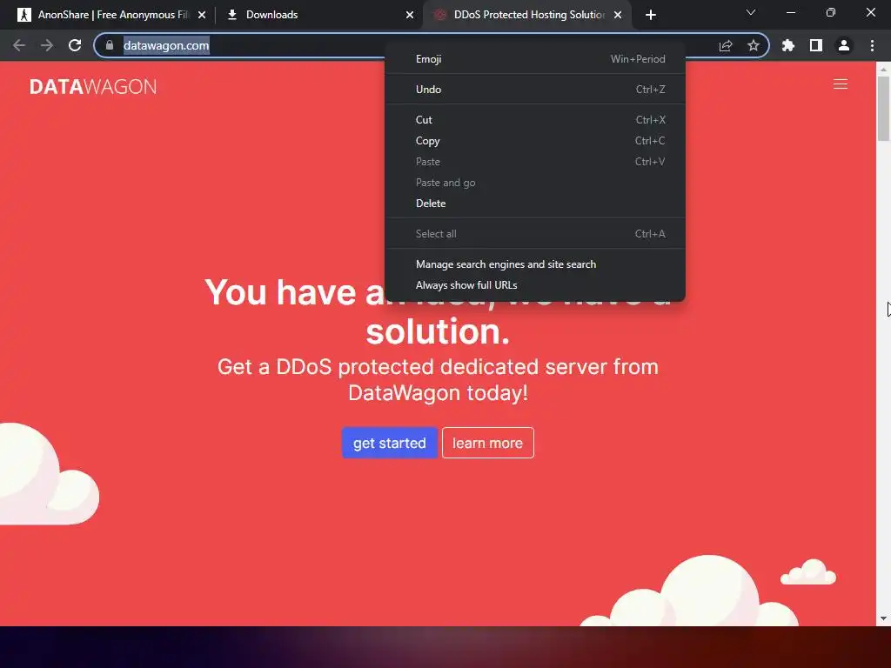The image size is (891, 668).
Task: Choose Undo in the context menu
Action: tap(535, 90)
